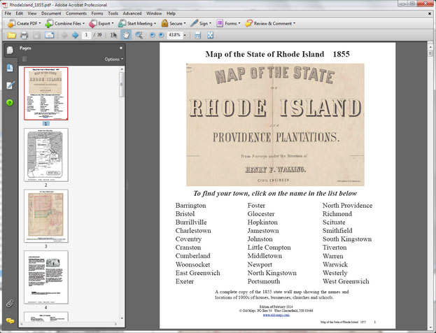Open the Attachments panel paperclip icon

[x=10, y=303]
